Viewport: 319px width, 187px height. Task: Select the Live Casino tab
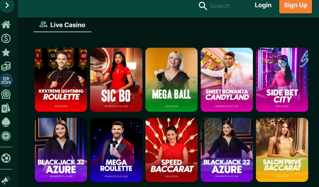(62, 25)
